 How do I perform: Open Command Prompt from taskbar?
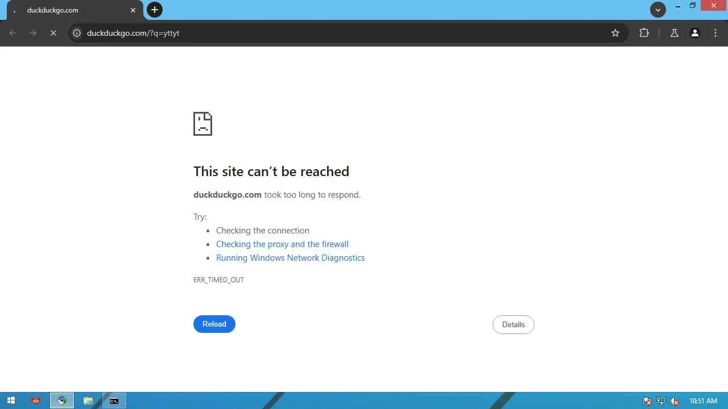point(114,400)
